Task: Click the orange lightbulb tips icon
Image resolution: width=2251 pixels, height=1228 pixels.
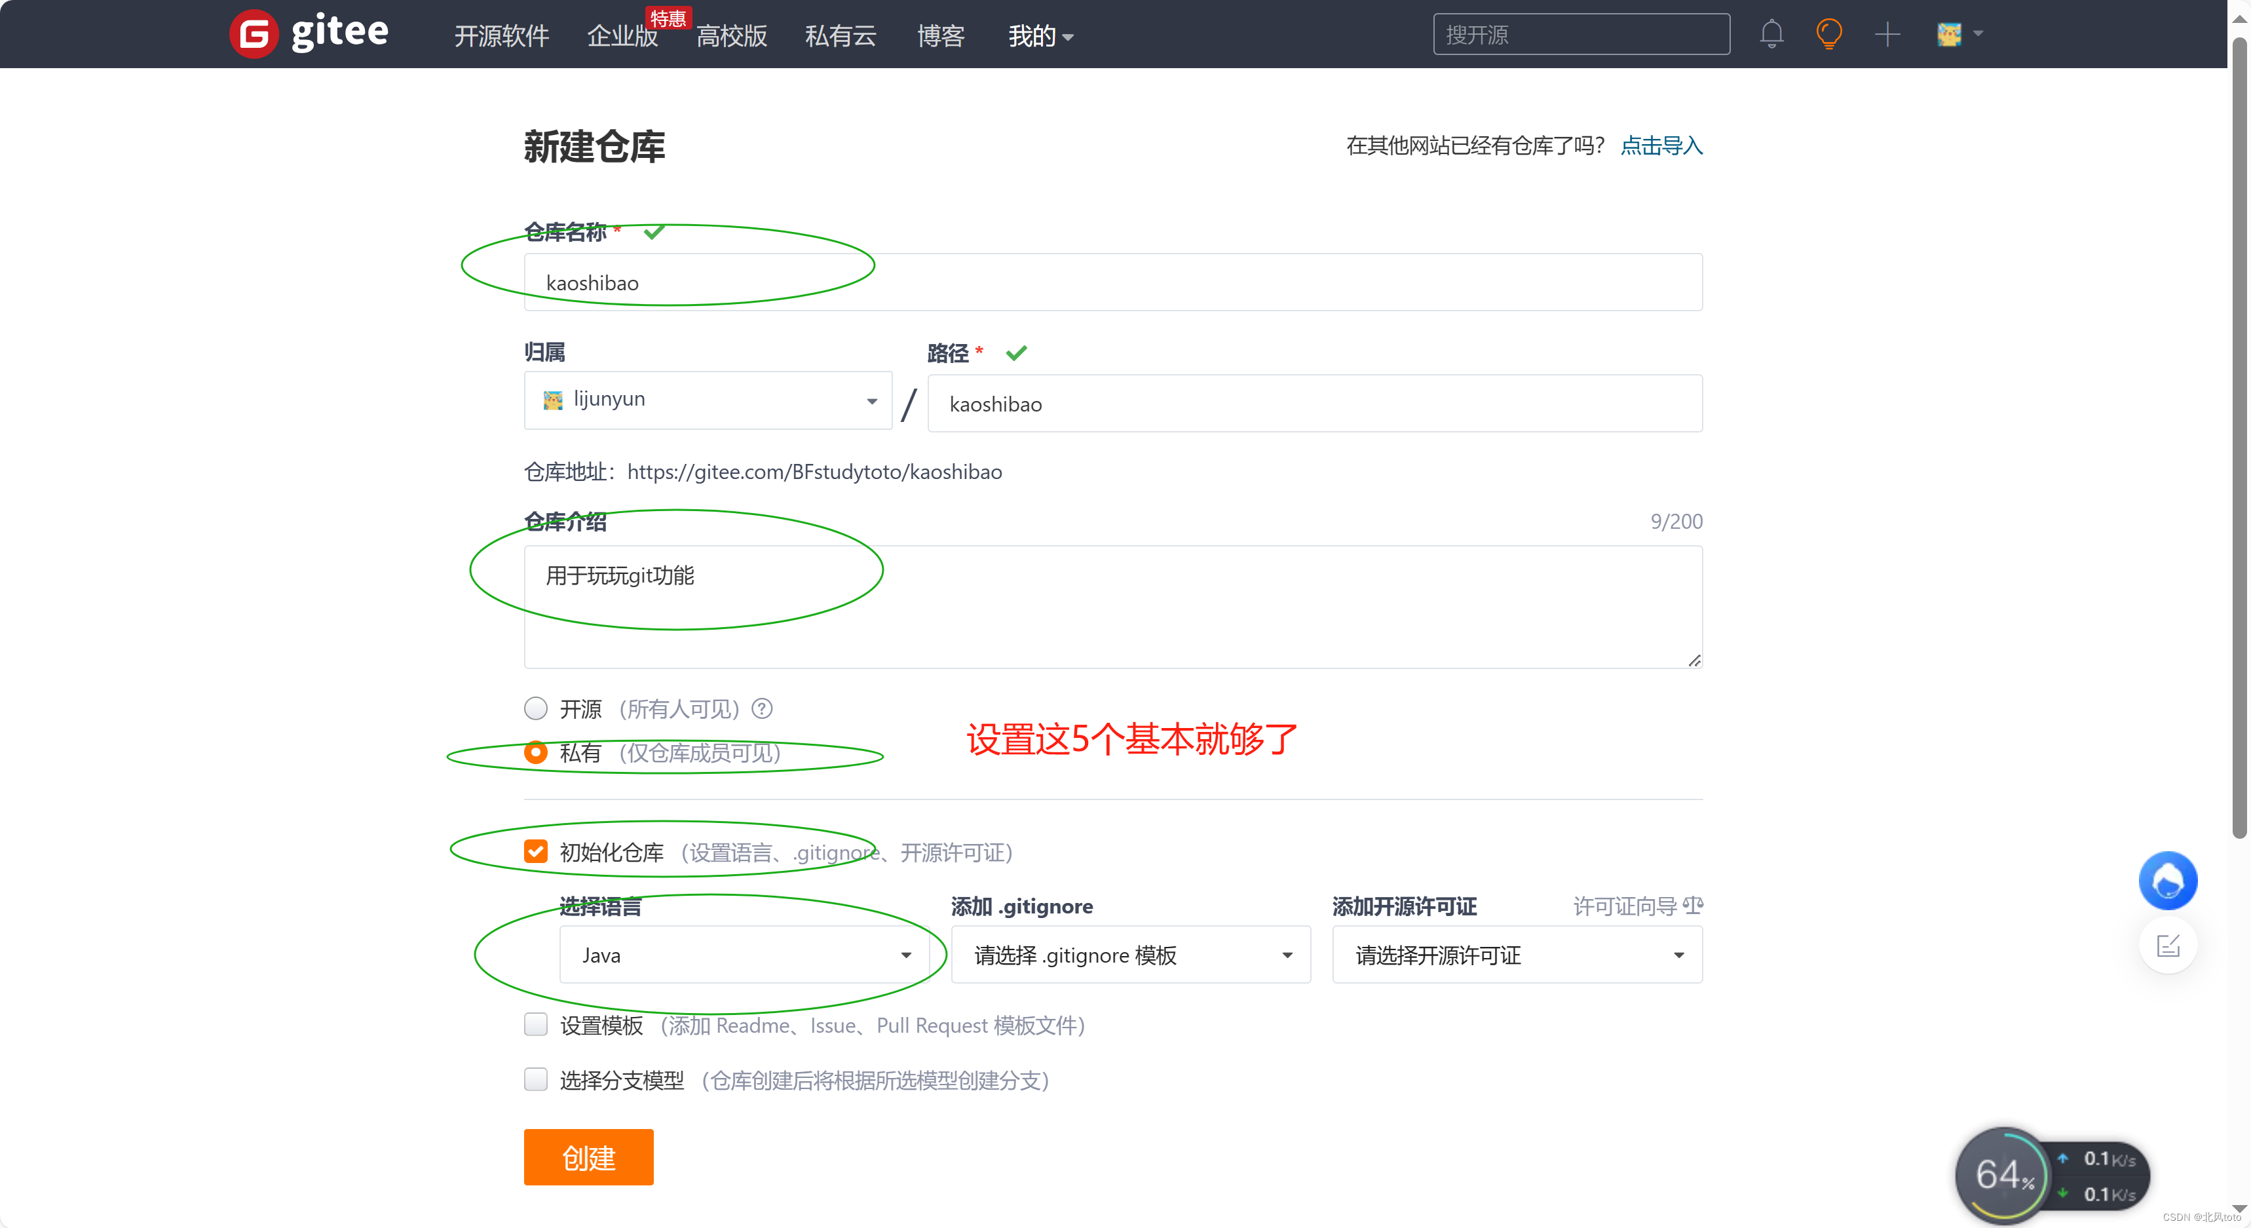Action: coord(1828,34)
